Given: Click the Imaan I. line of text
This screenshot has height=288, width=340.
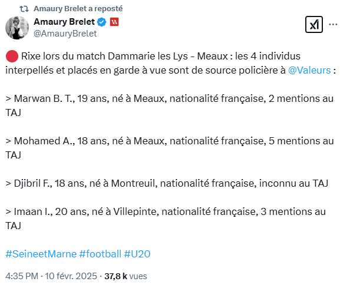Looking at the screenshot, I should click(166, 219).
